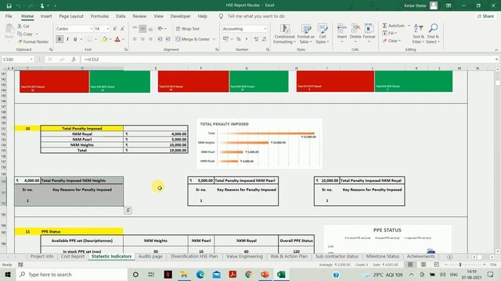Click Merge & Center
Viewport: 501px width, 281px height.
193,39
